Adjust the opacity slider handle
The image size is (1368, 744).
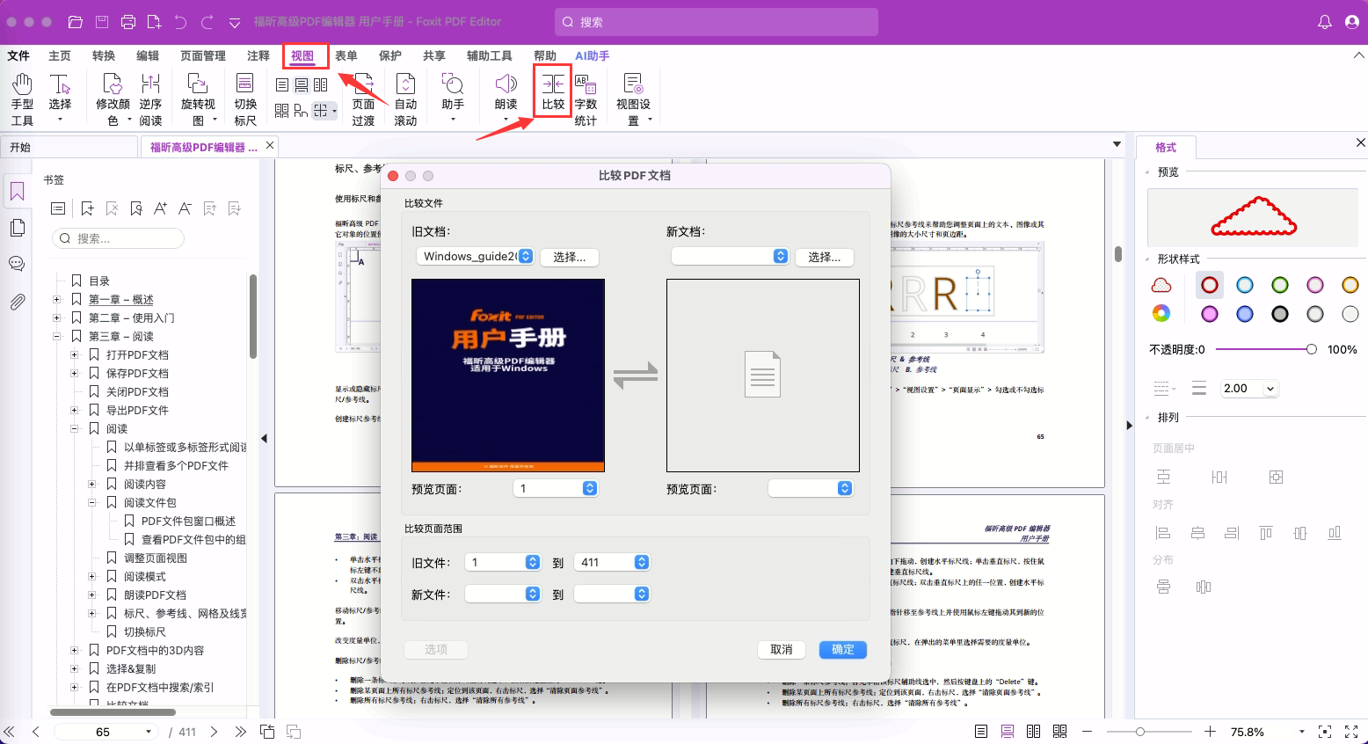1311,349
